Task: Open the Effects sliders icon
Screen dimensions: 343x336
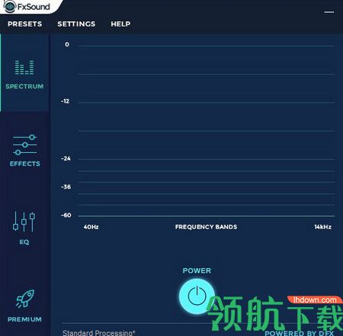Action: point(24,144)
